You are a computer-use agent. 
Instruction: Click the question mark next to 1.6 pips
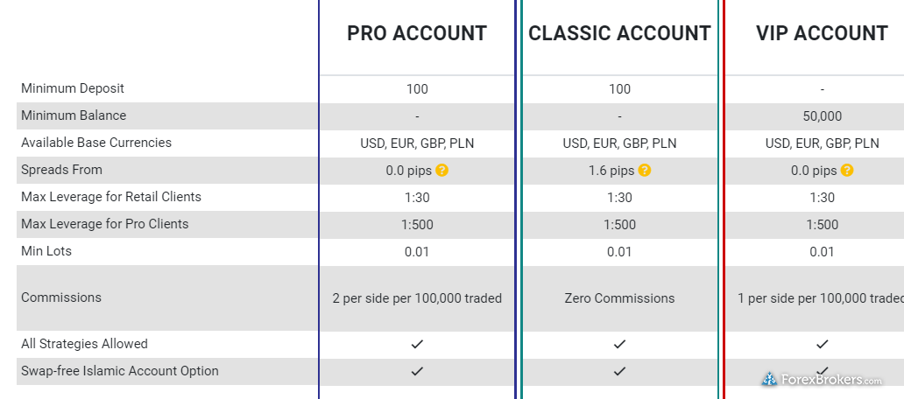[x=645, y=171]
